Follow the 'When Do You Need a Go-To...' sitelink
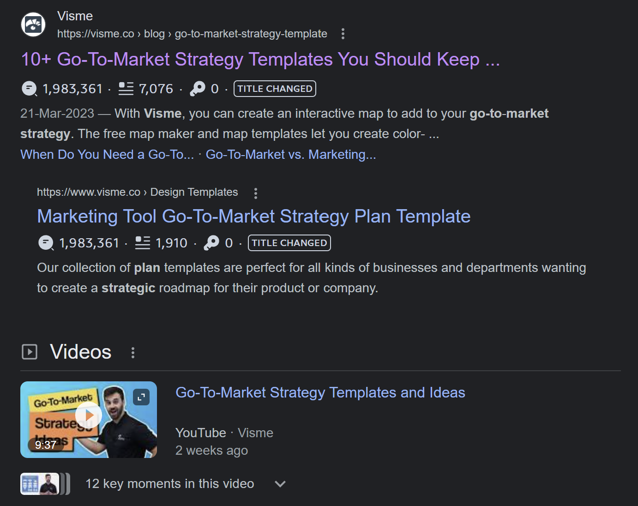The height and width of the screenshot is (506, 638). click(107, 155)
